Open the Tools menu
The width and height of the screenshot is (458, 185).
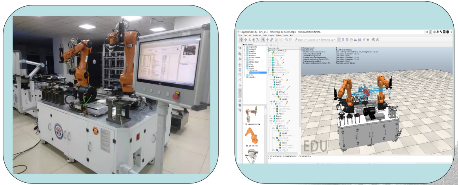point(265,35)
